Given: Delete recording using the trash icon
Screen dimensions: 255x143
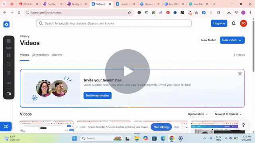Looking at the screenshot, I should click(9, 73).
